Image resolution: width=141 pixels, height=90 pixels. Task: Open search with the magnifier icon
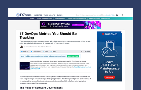[x=122, y=15]
